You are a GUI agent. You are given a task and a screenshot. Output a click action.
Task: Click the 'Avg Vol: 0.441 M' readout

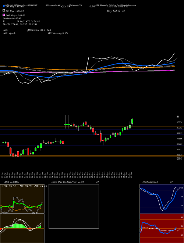(117, 7)
